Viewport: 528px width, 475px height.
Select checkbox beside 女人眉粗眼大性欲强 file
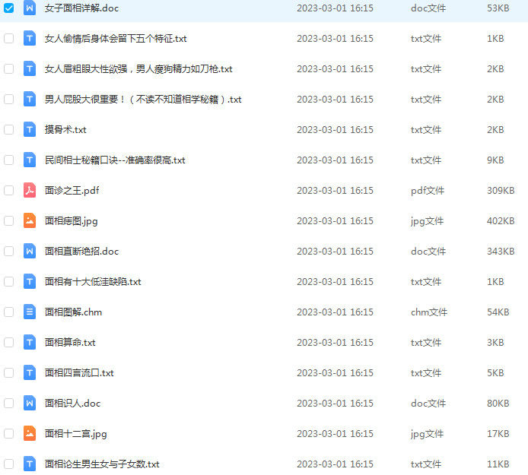(x=9, y=69)
